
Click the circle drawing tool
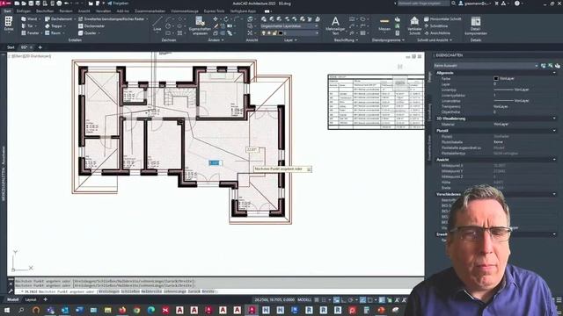point(168,26)
